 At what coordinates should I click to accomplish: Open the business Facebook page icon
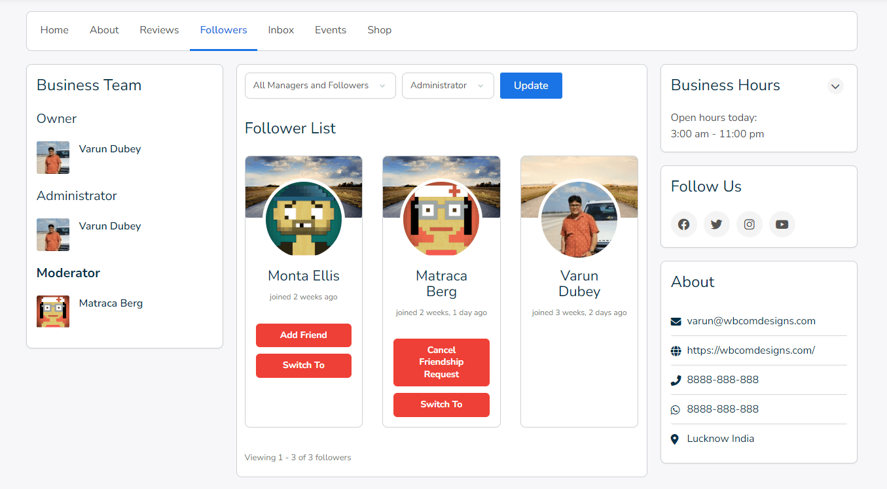(683, 224)
